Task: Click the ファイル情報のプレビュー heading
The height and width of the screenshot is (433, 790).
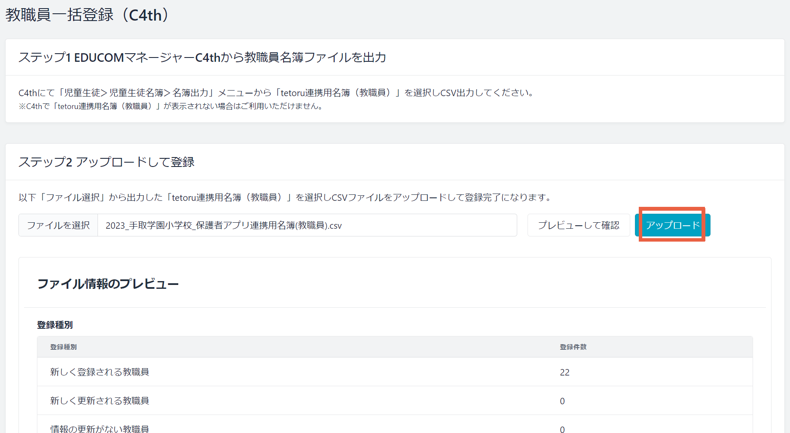Action: (108, 284)
